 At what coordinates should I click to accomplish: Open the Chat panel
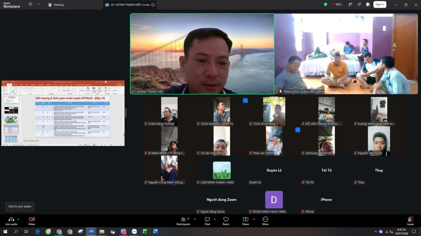point(207,221)
